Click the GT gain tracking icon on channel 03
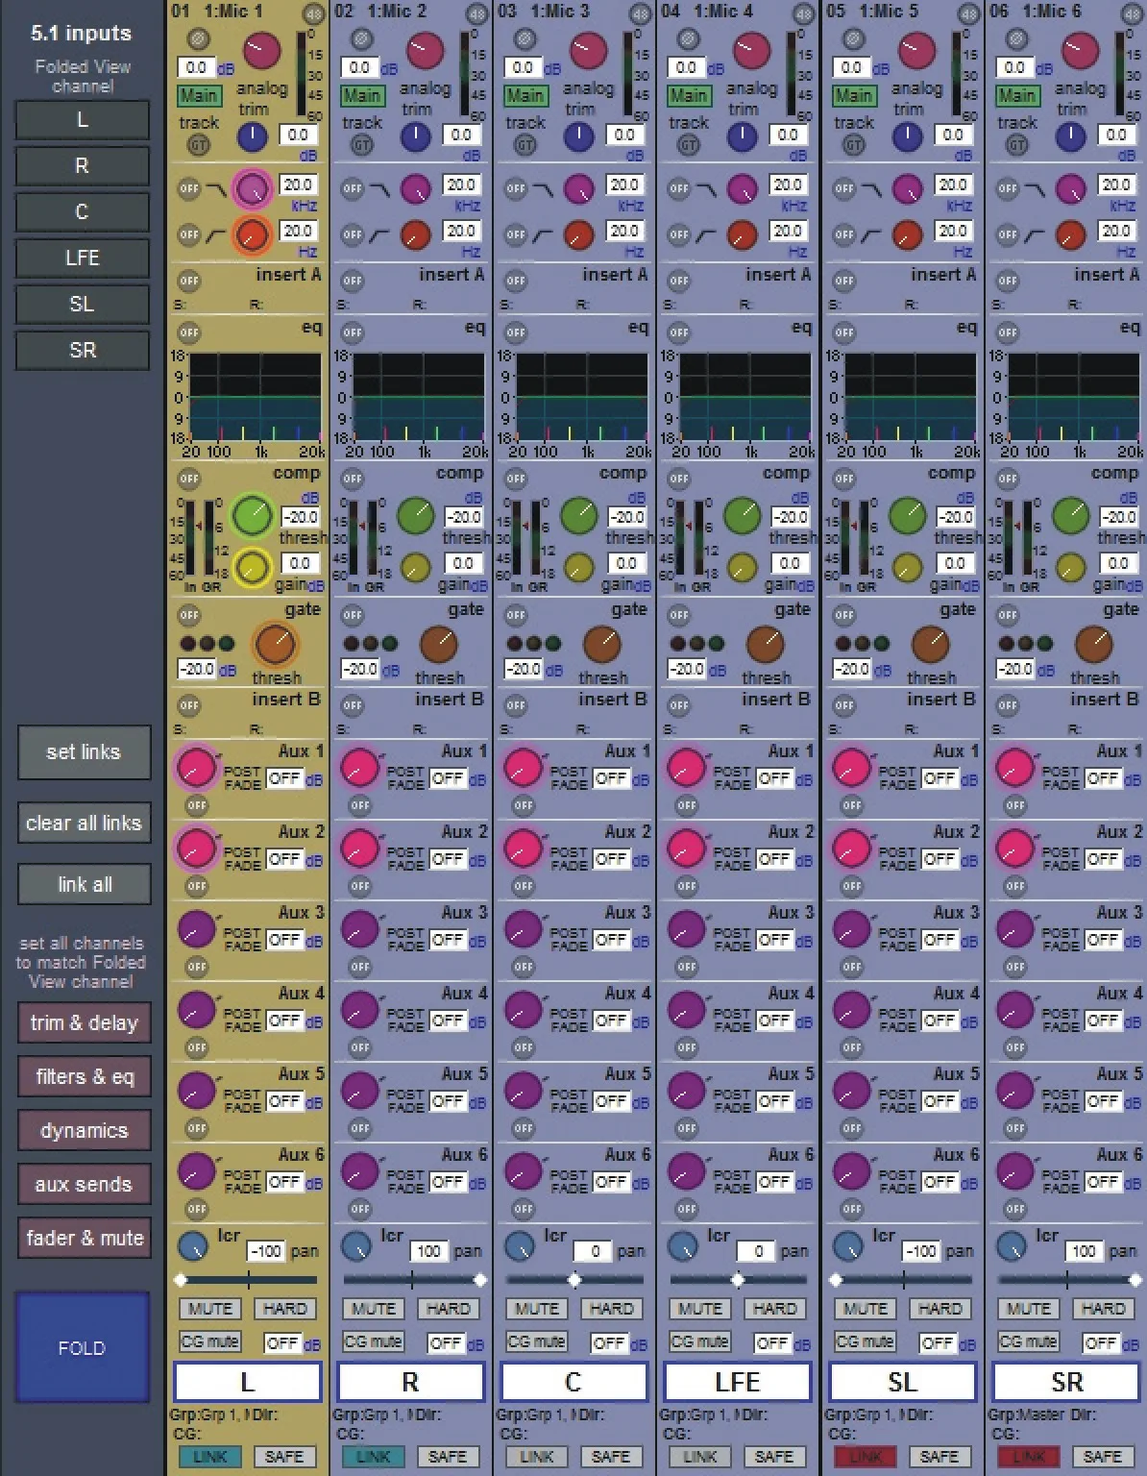Viewport: 1147px width, 1476px height. pos(525,144)
